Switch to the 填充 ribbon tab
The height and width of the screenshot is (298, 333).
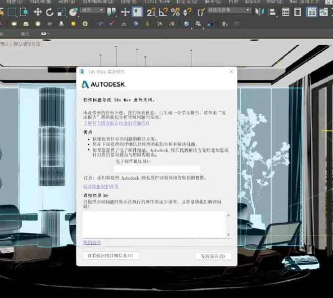click(x=25, y=34)
